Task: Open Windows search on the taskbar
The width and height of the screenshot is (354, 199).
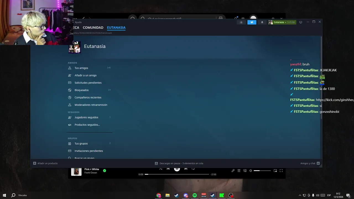Action: click(x=13, y=195)
